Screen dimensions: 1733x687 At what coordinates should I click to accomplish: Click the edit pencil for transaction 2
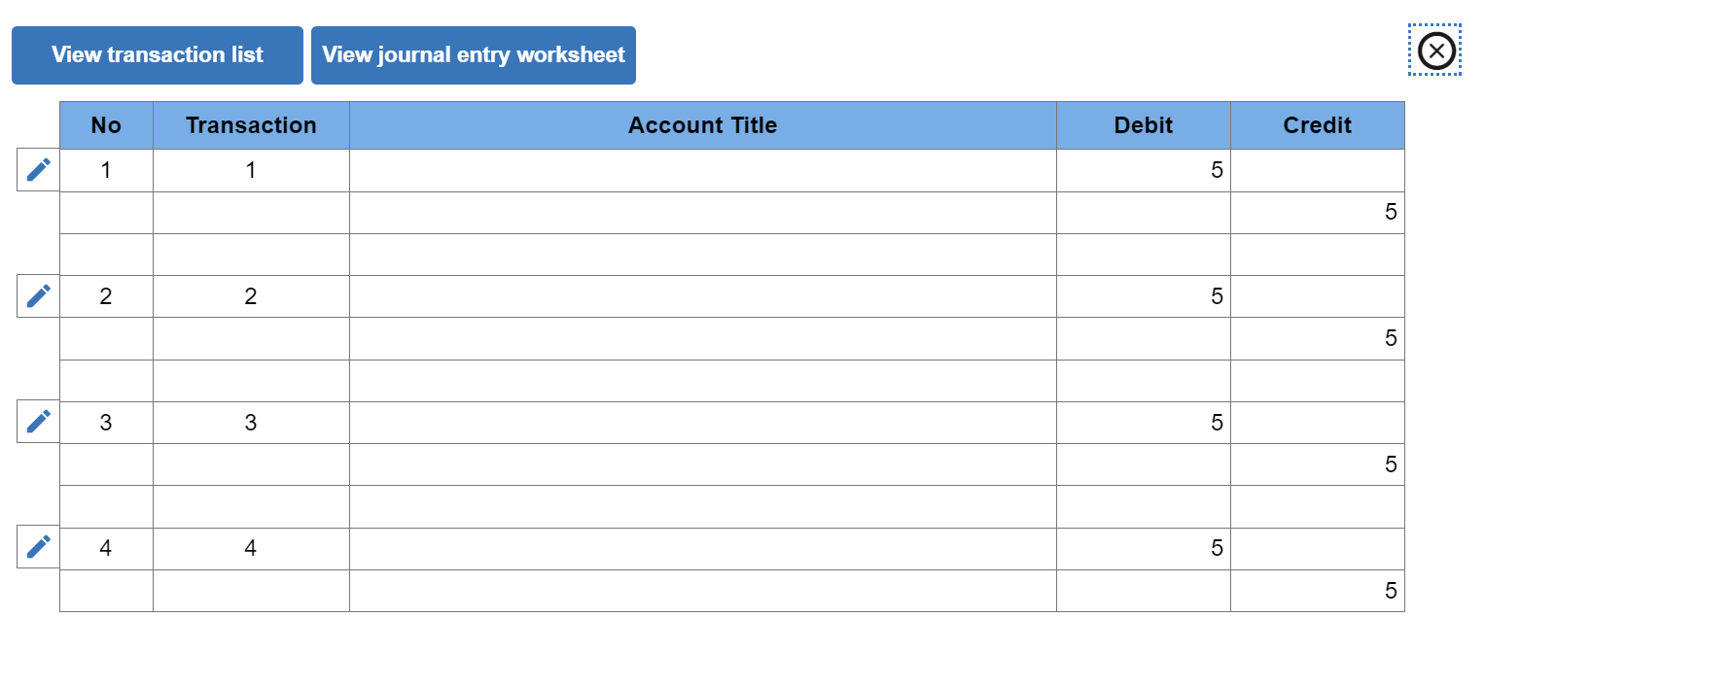coord(37,295)
